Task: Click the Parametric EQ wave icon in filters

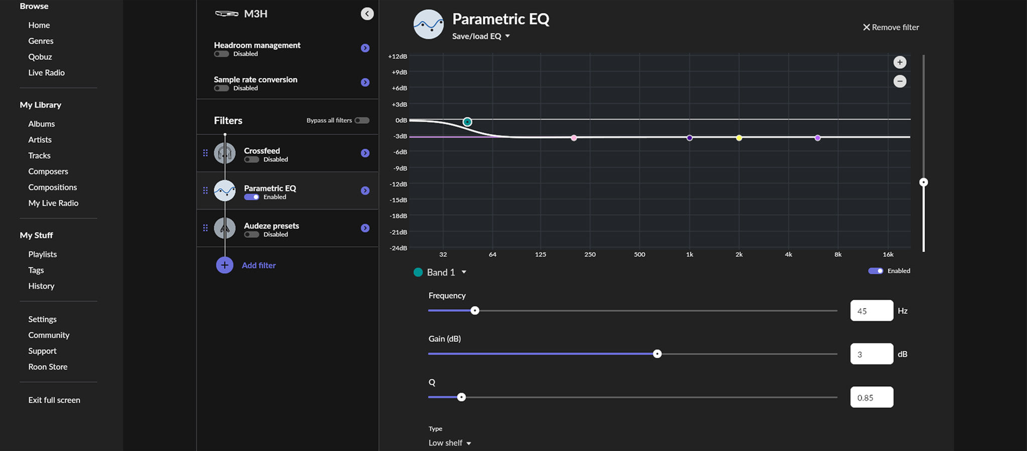Action: (225, 190)
